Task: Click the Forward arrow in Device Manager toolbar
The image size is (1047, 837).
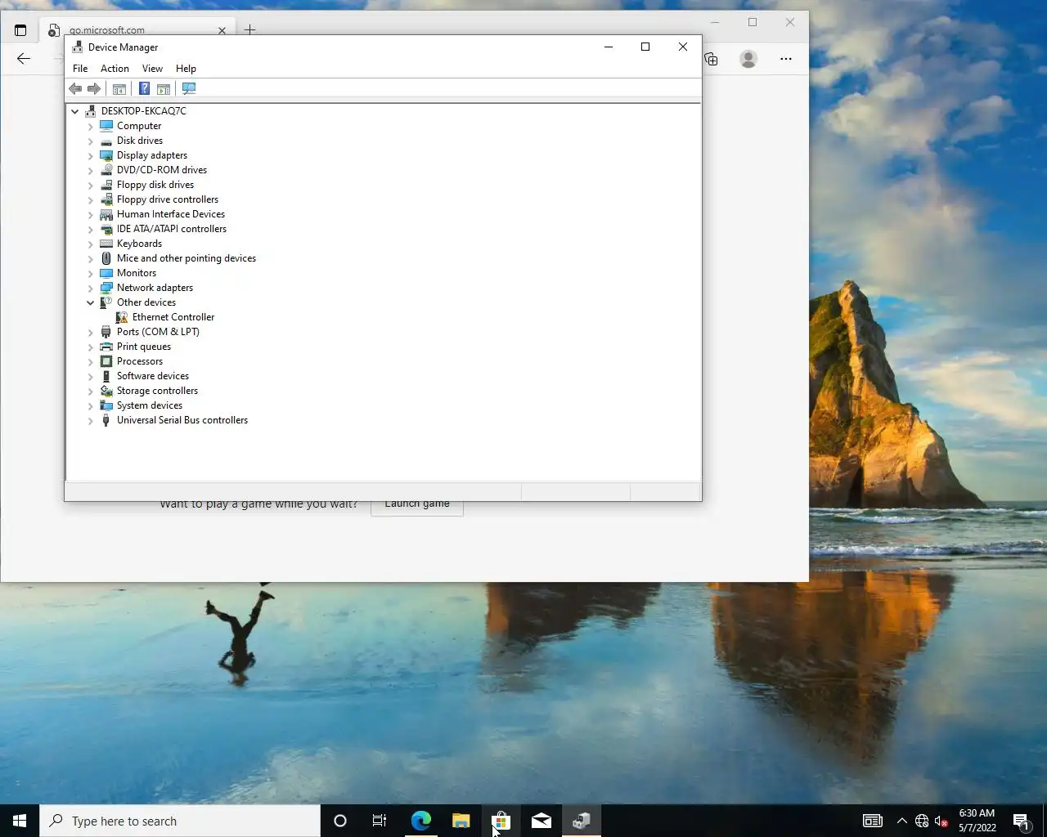Action: (94, 88)
